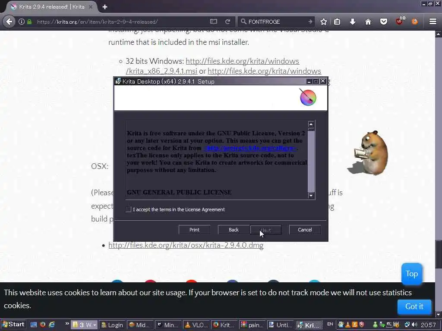Click the green padlock security icon
The width and height of the screenshot is (442, 331).
[x=29, y=22]
